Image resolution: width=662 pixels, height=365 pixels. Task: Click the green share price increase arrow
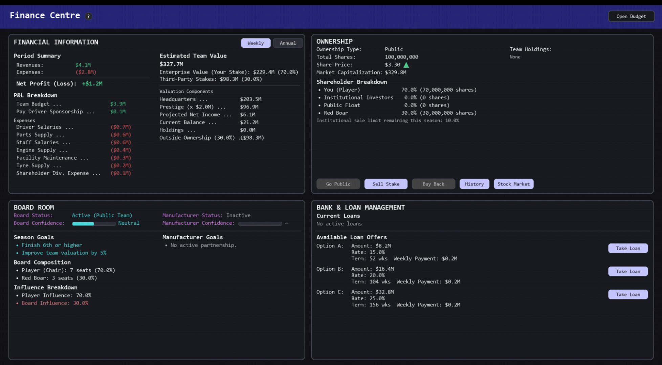[x=406, y=65]
